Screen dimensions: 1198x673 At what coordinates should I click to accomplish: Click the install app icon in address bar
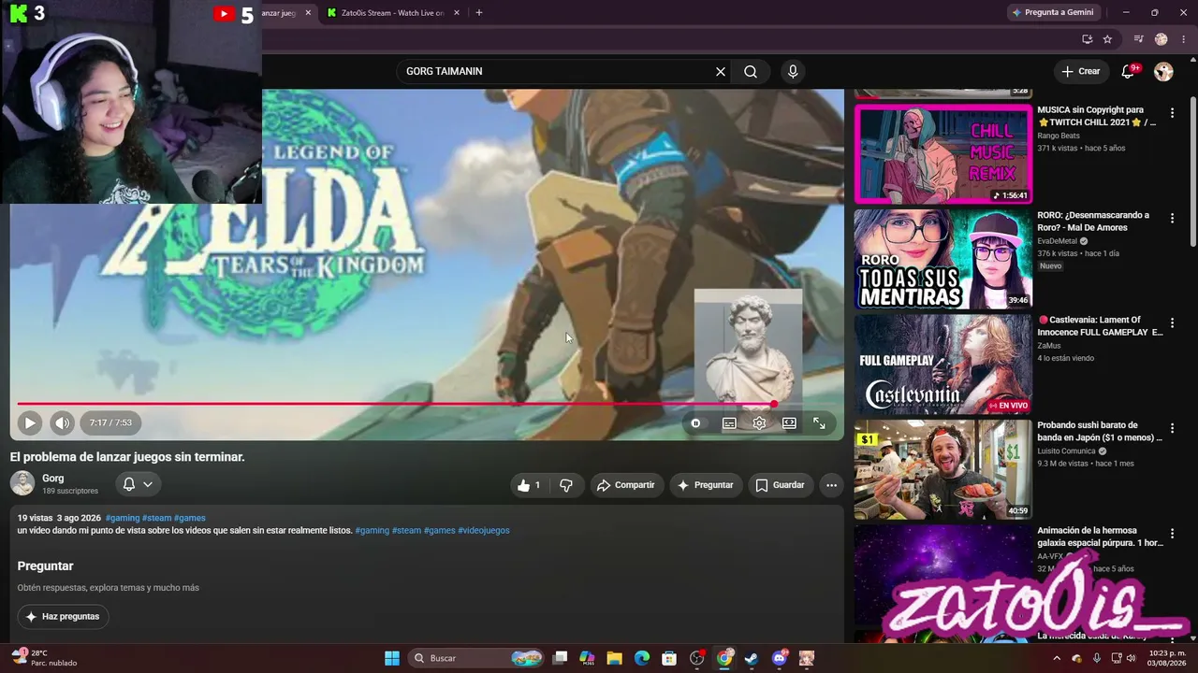[x=1087, y=39]
